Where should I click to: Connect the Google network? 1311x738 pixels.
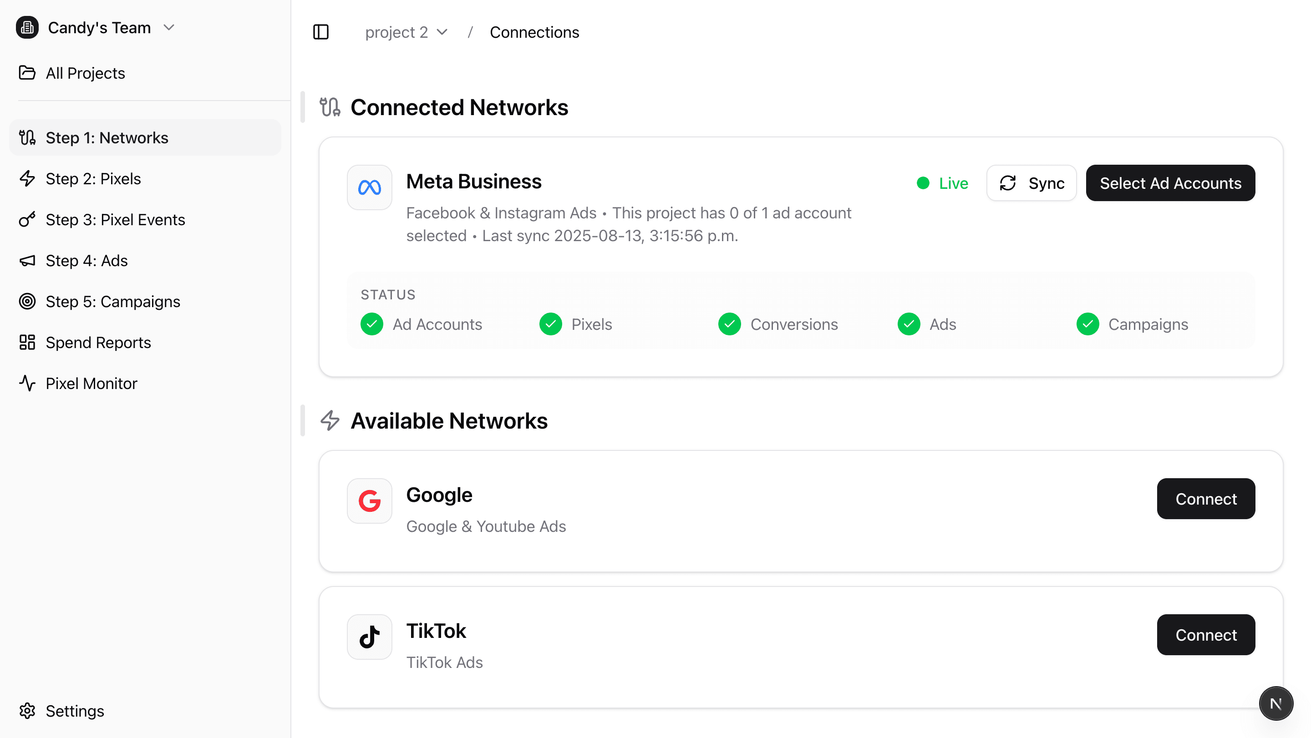1206,498
